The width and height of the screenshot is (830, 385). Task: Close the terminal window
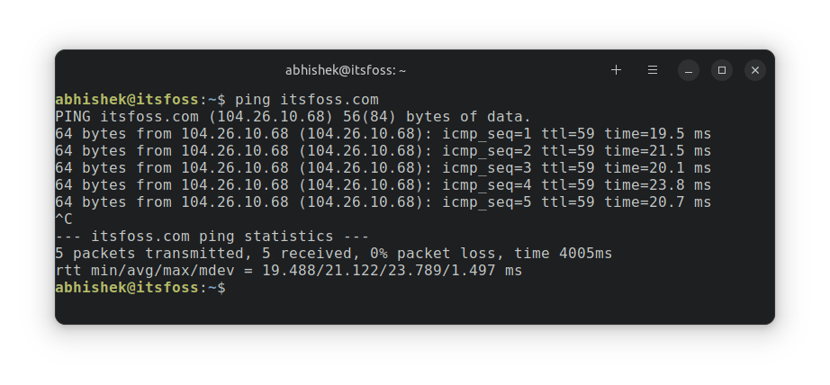click(x=755, y=70)
